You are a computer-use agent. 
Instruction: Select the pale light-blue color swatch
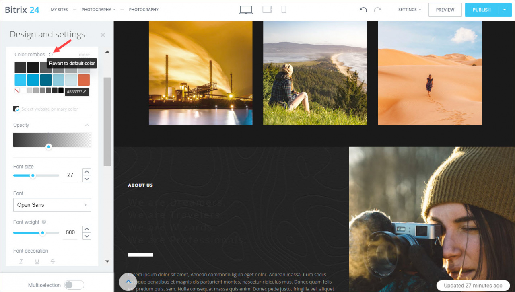coord(71,80)
